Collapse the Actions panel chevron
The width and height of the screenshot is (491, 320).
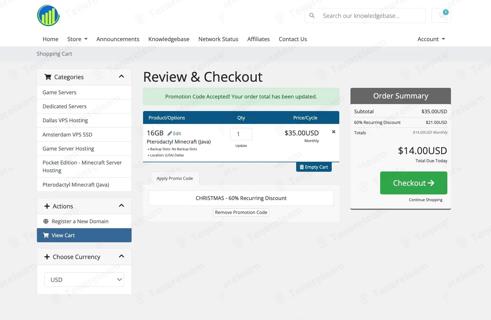coord(121,206)
